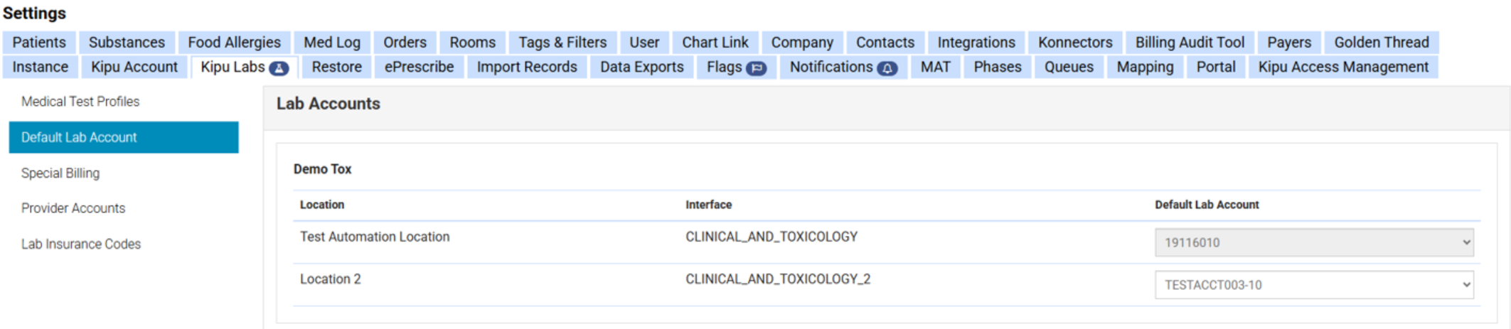Click the Kipu Labs tab alert icon
1511x329 pixels.
point(279,68)
